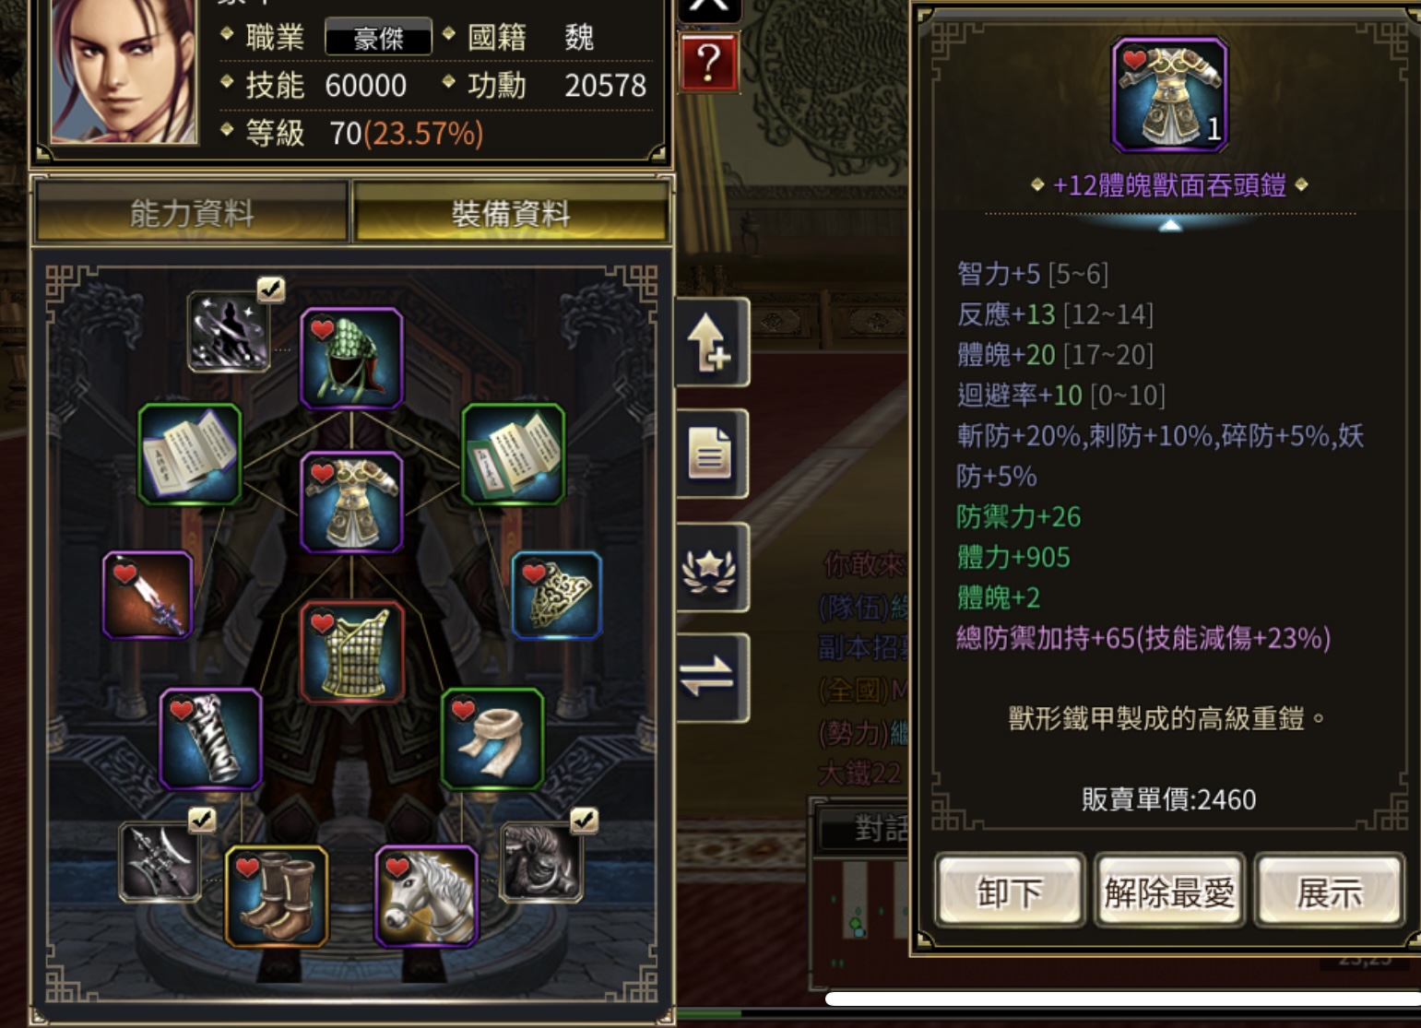Click the white horse mount slot
Viewport: 1421px width, 1028px height.
[426, 896]
